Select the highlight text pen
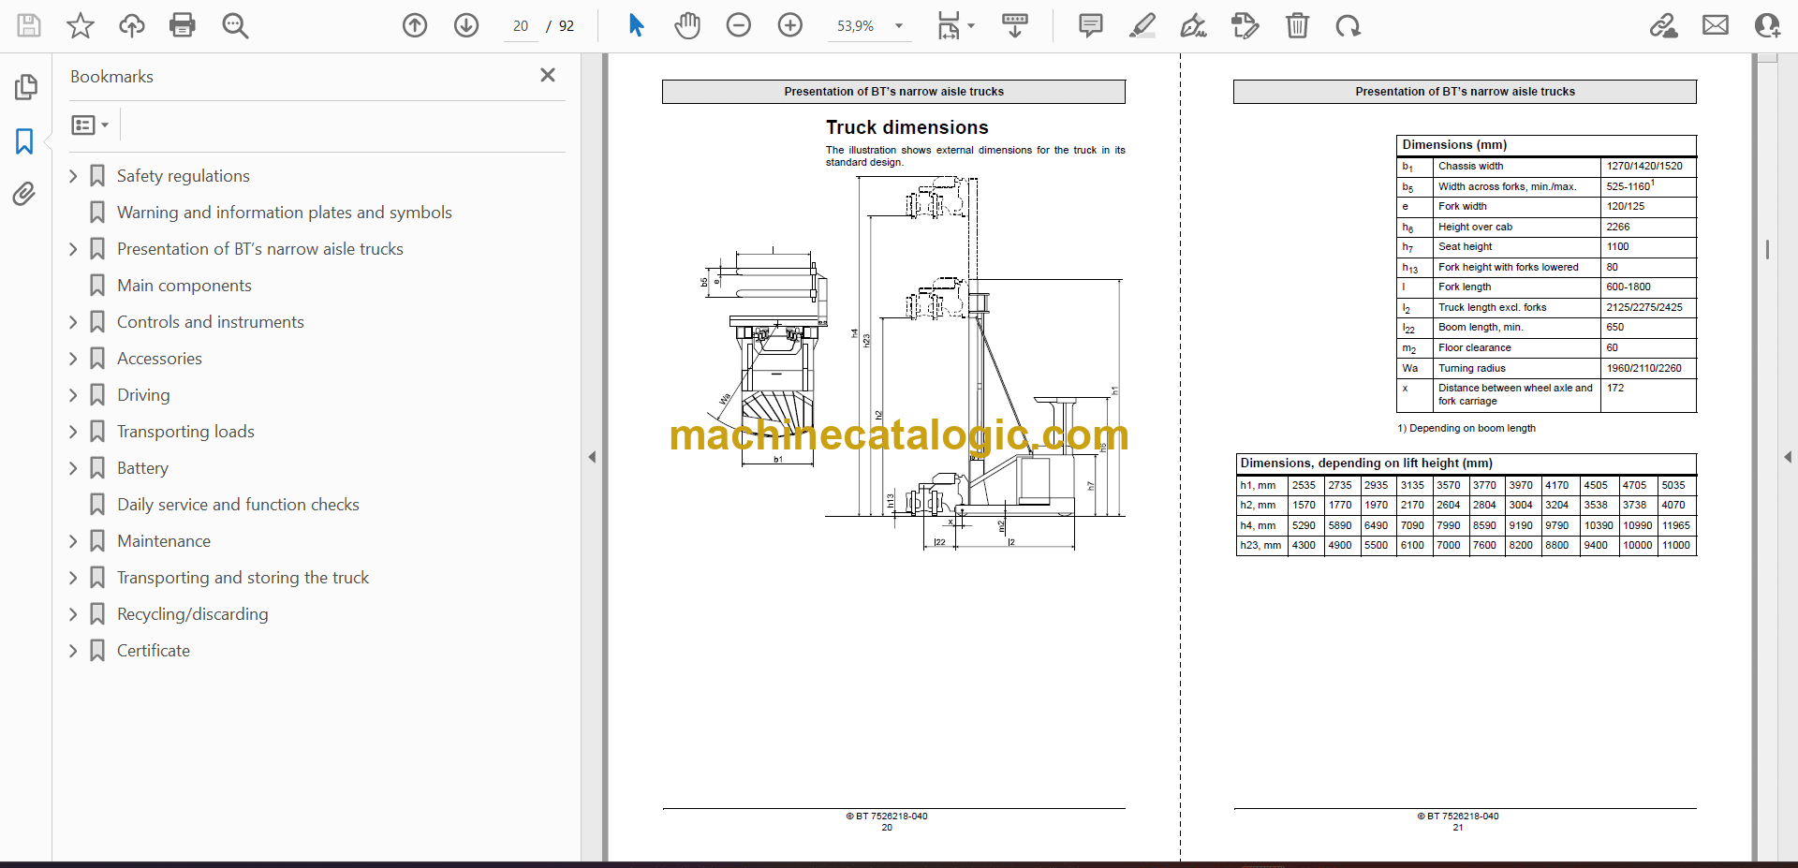Viewport: 1798px width, 868px height. click(1142, 25)
